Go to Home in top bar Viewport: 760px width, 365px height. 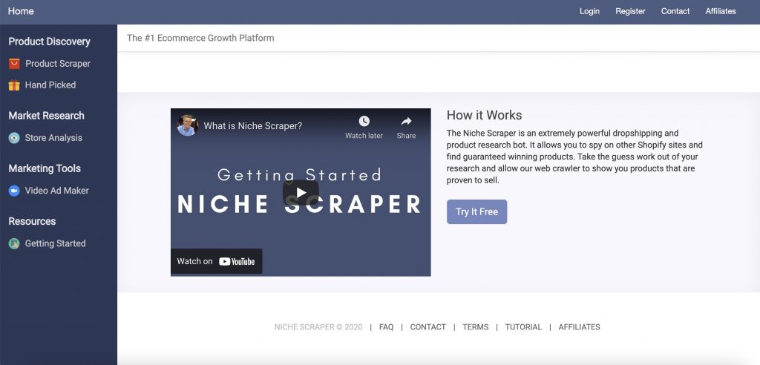[21, 11]
